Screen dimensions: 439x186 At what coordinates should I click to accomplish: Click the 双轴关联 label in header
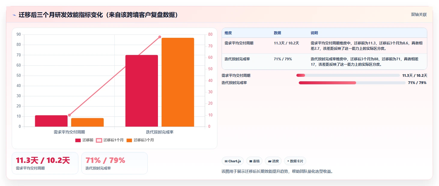(x=419, y=15)
